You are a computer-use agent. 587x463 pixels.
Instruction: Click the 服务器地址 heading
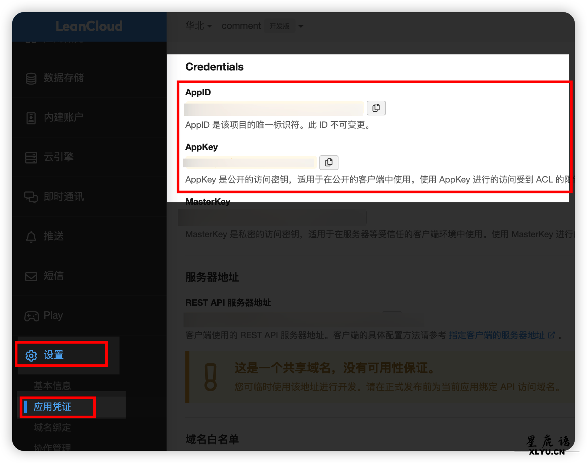click(x=212, y=277)
